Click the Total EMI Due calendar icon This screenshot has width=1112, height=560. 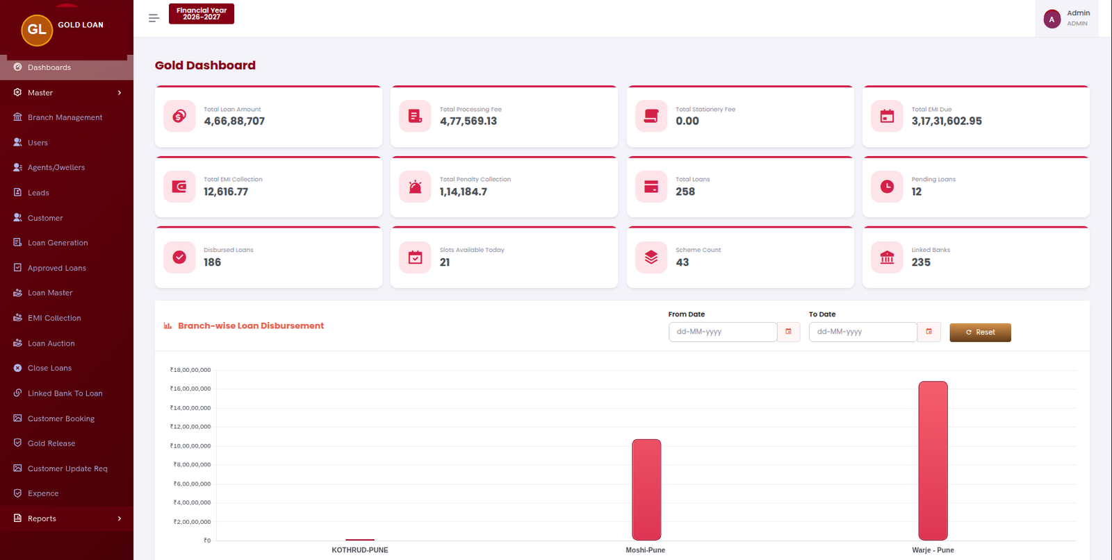coord(887,116)
